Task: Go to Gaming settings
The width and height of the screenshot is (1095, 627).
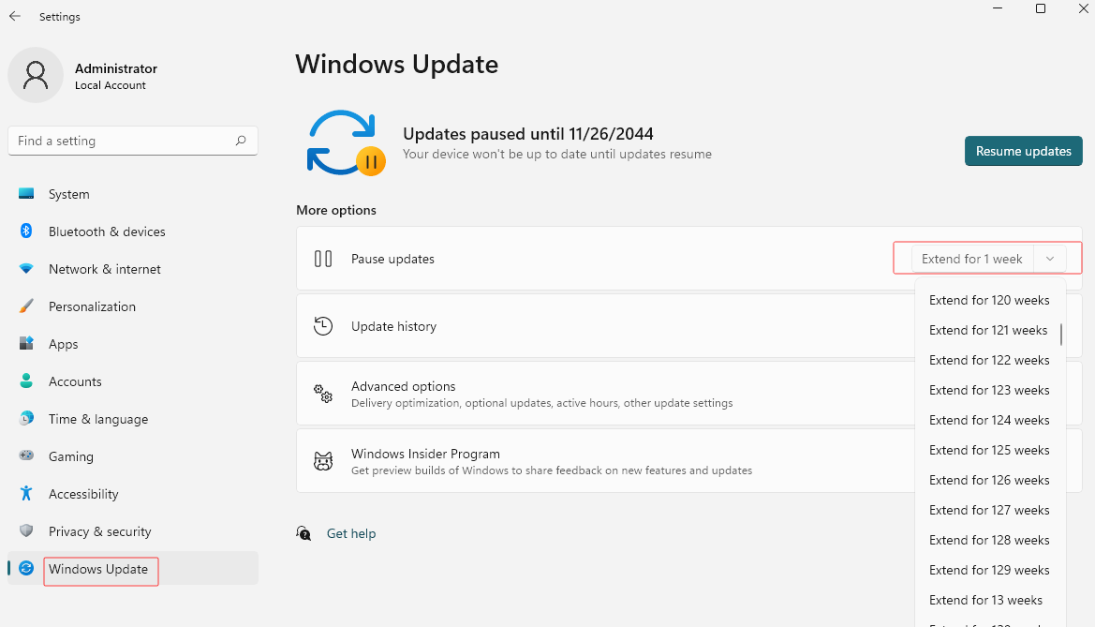Action: pyautogui.click(x=133, y=456)
